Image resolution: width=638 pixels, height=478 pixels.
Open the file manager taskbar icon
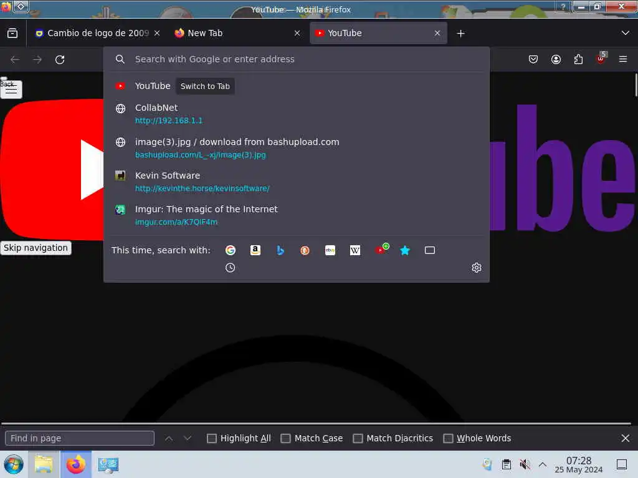tap(44, 464)
